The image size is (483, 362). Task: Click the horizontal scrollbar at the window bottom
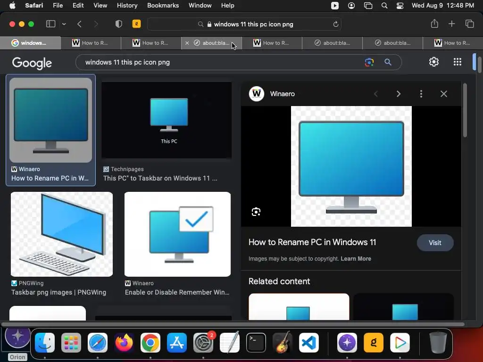(x=233, y=324)
